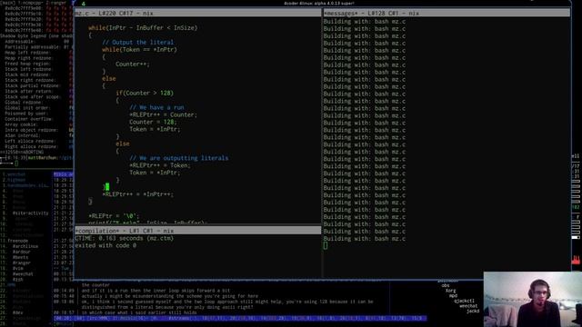
Task: Click 'exited with code 0' compilation line
Action: point(105,245)
